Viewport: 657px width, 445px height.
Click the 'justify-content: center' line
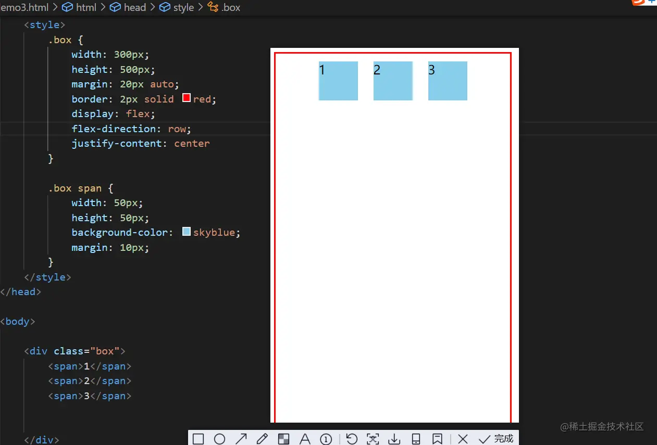(x=141, y=143)
